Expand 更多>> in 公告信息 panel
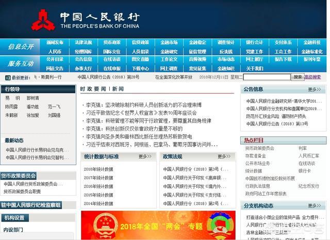 click(315, 89)
